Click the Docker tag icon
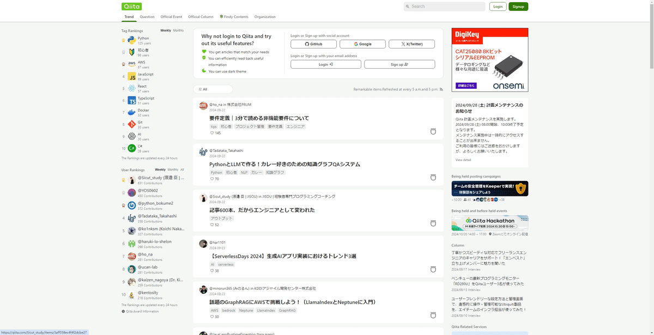Screen dimensions: 654x335 (132, 112)
